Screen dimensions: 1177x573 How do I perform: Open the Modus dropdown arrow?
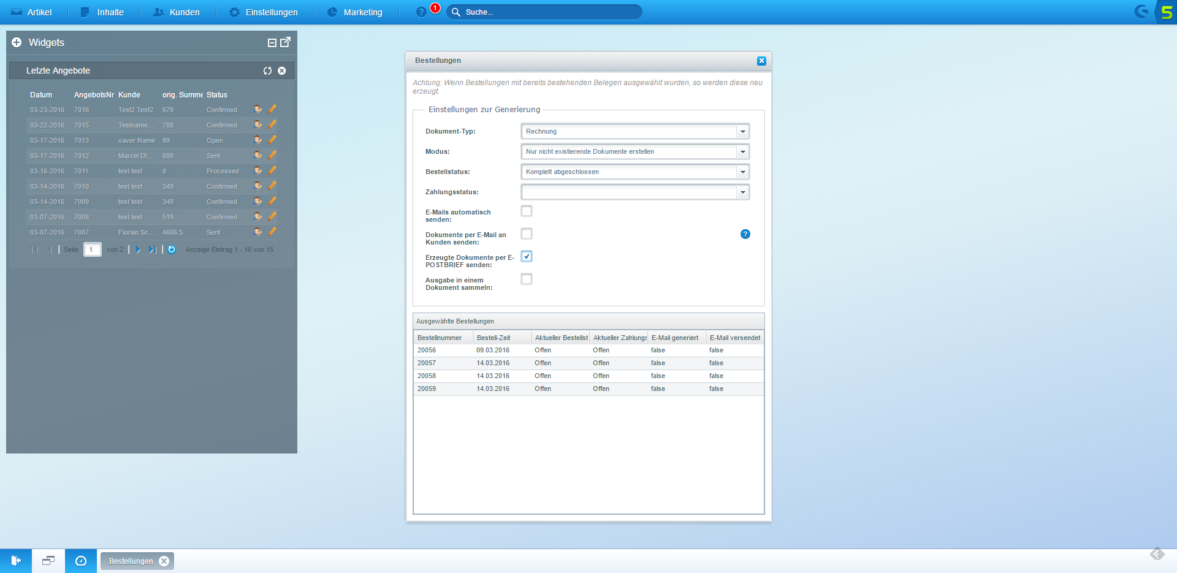pyautogui.click(x=742, y=151)
